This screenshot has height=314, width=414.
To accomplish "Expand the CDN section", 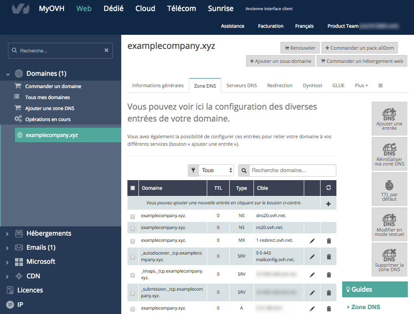I will [7, 277].
